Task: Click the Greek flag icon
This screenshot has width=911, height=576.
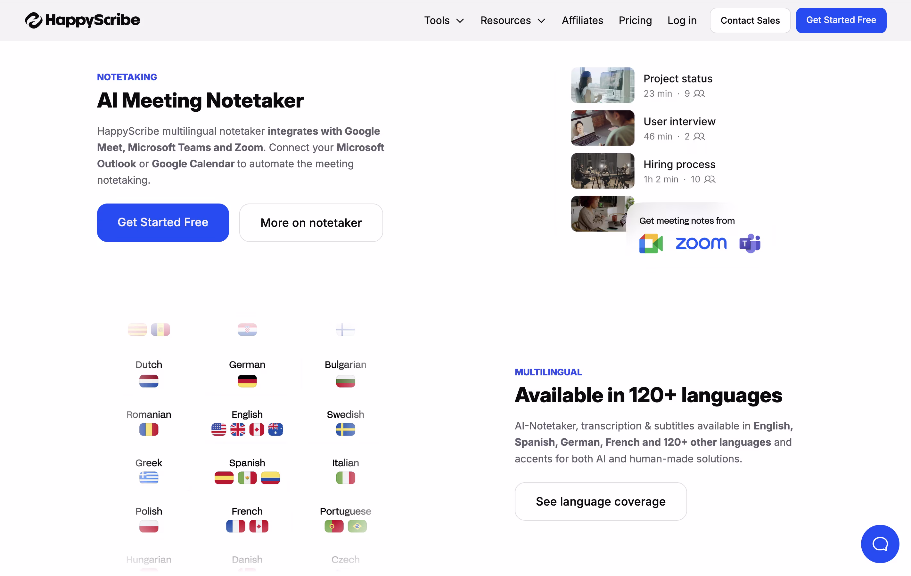Action: pyautogui.click(x=149, y=478)
